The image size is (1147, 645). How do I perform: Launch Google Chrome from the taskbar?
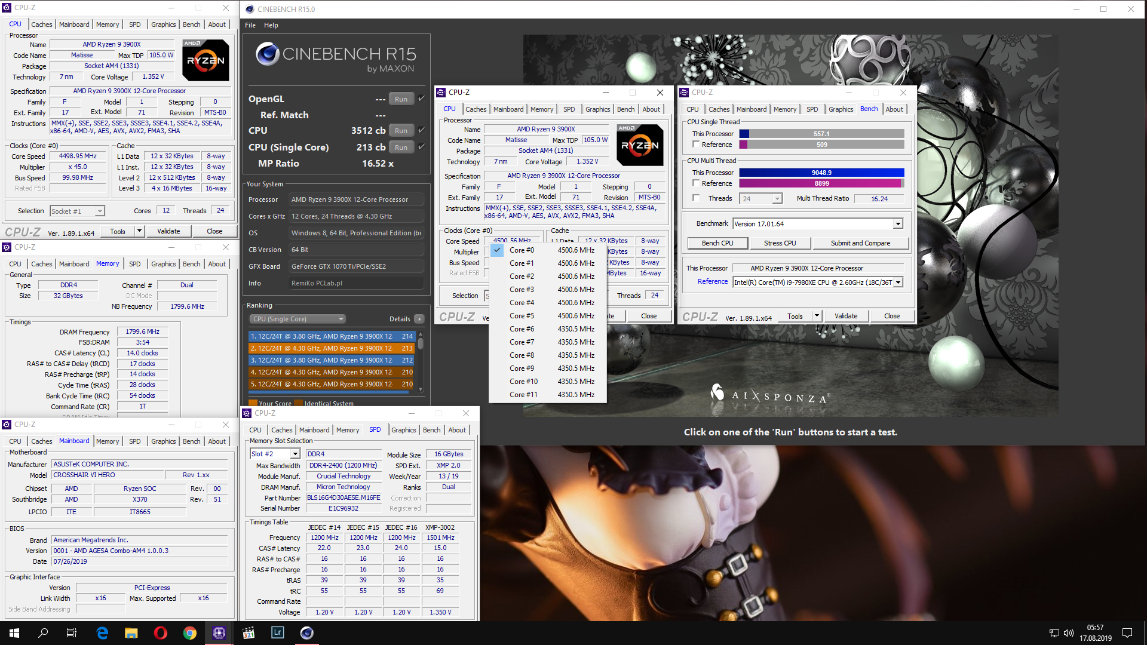click(190, 633)
